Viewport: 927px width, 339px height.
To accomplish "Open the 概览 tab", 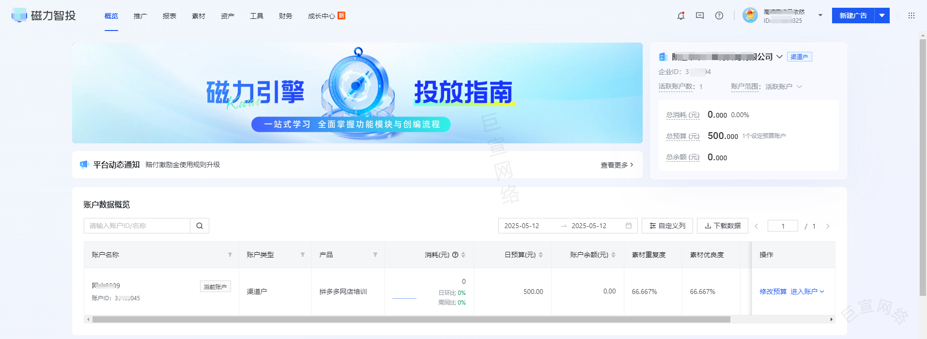I will point(111,16).
